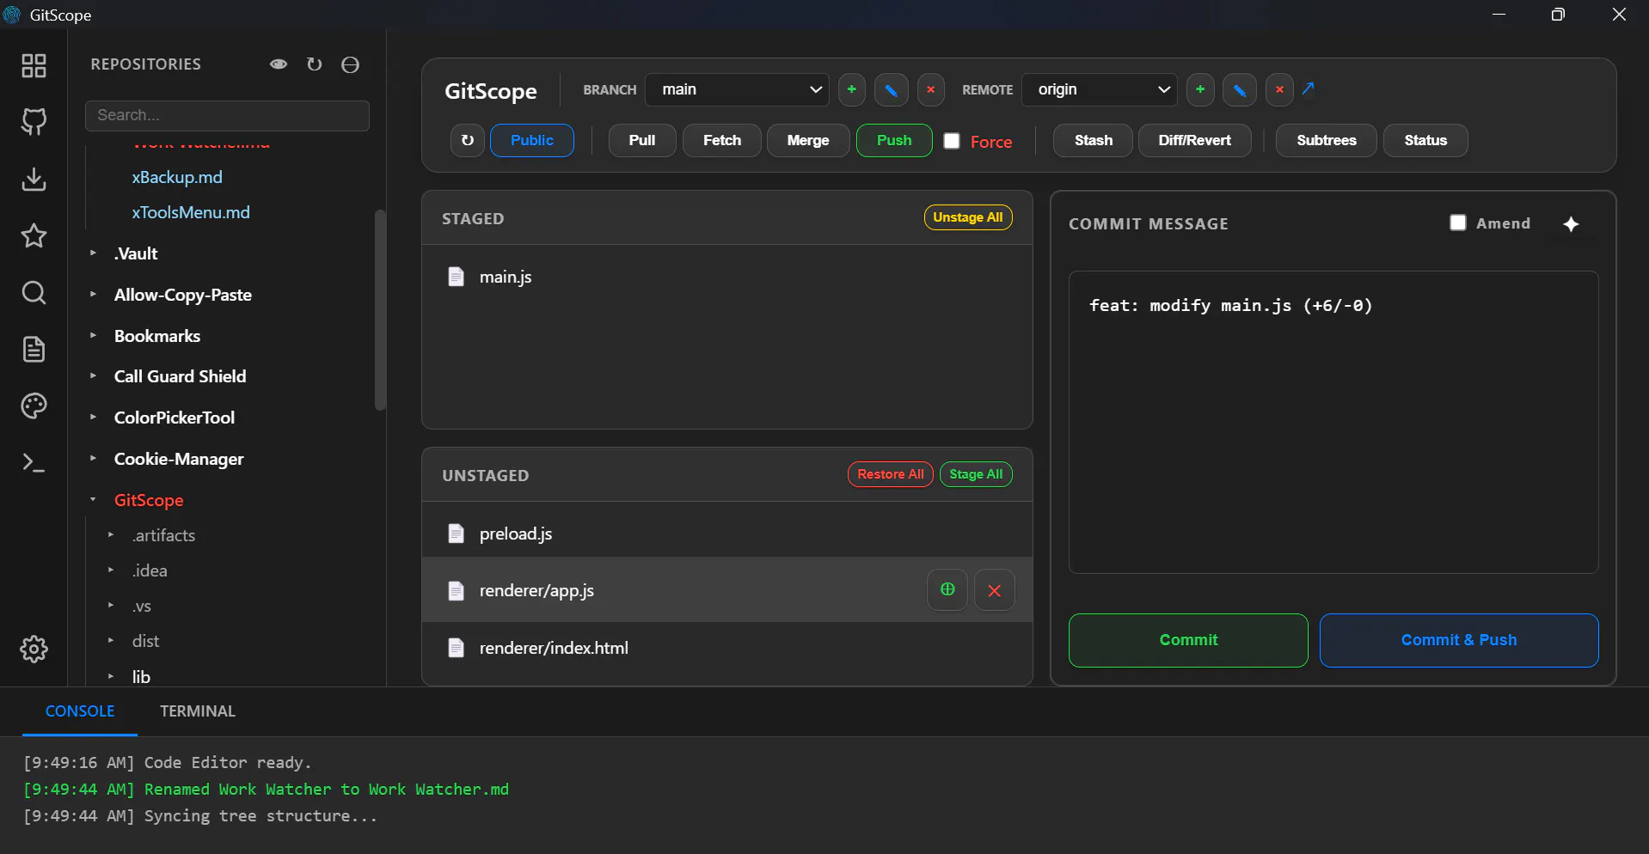Click Unstage All
Image resolution: width=1649 pixels, height=854 pixels.
(967, 217)
